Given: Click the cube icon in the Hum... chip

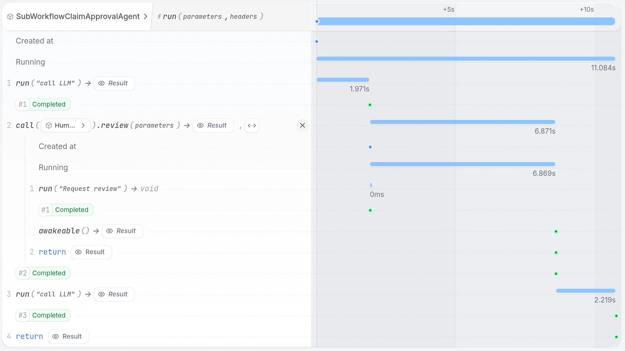Looking at the screenshot, I should tap(49, 125).
